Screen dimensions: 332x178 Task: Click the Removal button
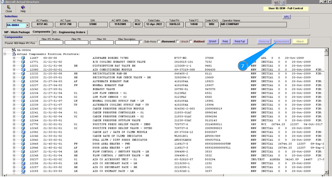(x=264, y=41)
